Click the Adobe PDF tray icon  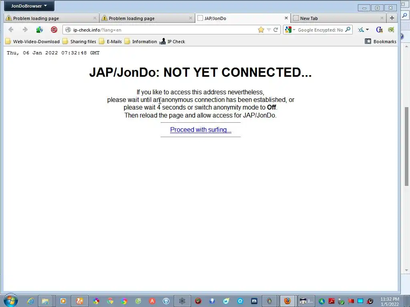(331, 301)
